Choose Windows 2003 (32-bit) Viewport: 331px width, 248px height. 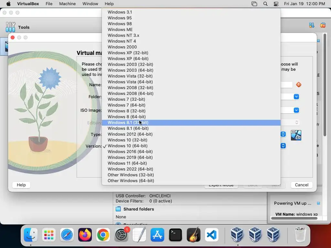[x=191, y=64]
